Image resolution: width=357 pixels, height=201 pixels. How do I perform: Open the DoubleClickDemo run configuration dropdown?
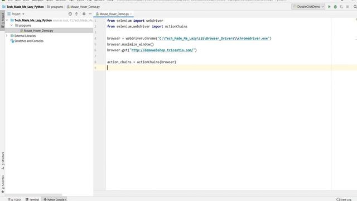pyautogui.click(x=308, y=7)
